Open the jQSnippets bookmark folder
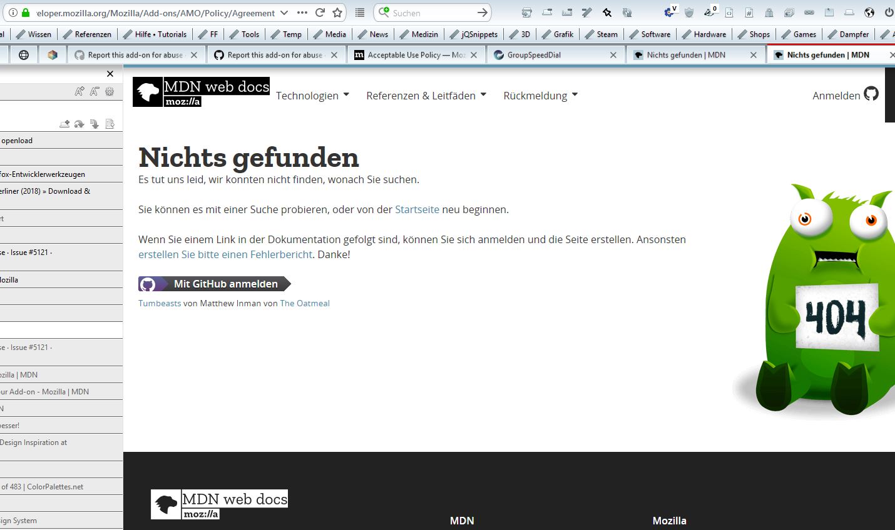This screenshot has height=530, width=895. [473, 34]
